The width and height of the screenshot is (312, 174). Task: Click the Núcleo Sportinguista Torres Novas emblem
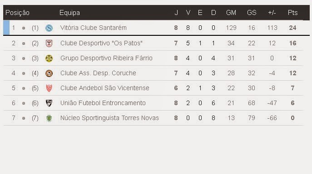point(49,118)
